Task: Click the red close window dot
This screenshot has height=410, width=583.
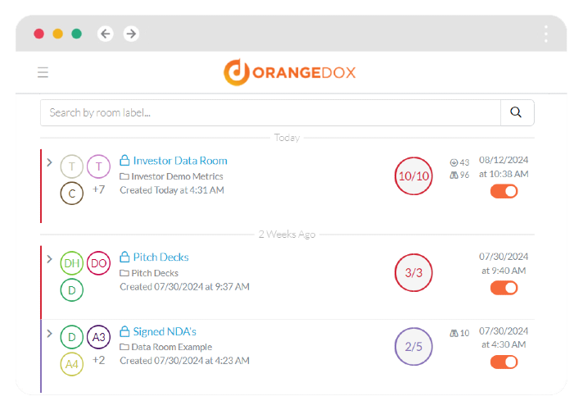Action: (39, 34)
